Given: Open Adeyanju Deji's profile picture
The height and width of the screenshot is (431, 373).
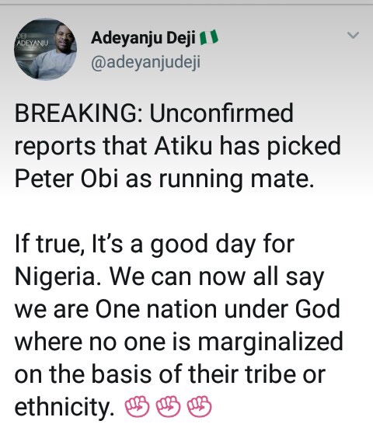Looking at the screenshot, I should click(45, 49).
